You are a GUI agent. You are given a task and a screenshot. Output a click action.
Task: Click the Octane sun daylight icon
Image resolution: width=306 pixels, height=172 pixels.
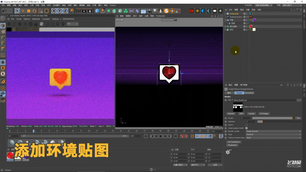(x=197, y=11)
